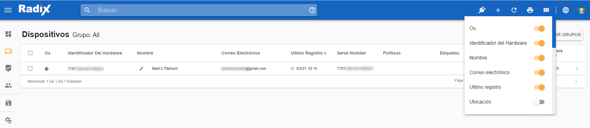Toggle the Os column switch
The width and height of the screenshot is (590, 128).
point(539,28)
